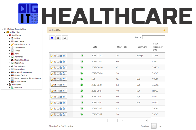Click green arrow icon in heart rate 108 row
The height and width of the screenshot is (130, 196).
[82, 85]
